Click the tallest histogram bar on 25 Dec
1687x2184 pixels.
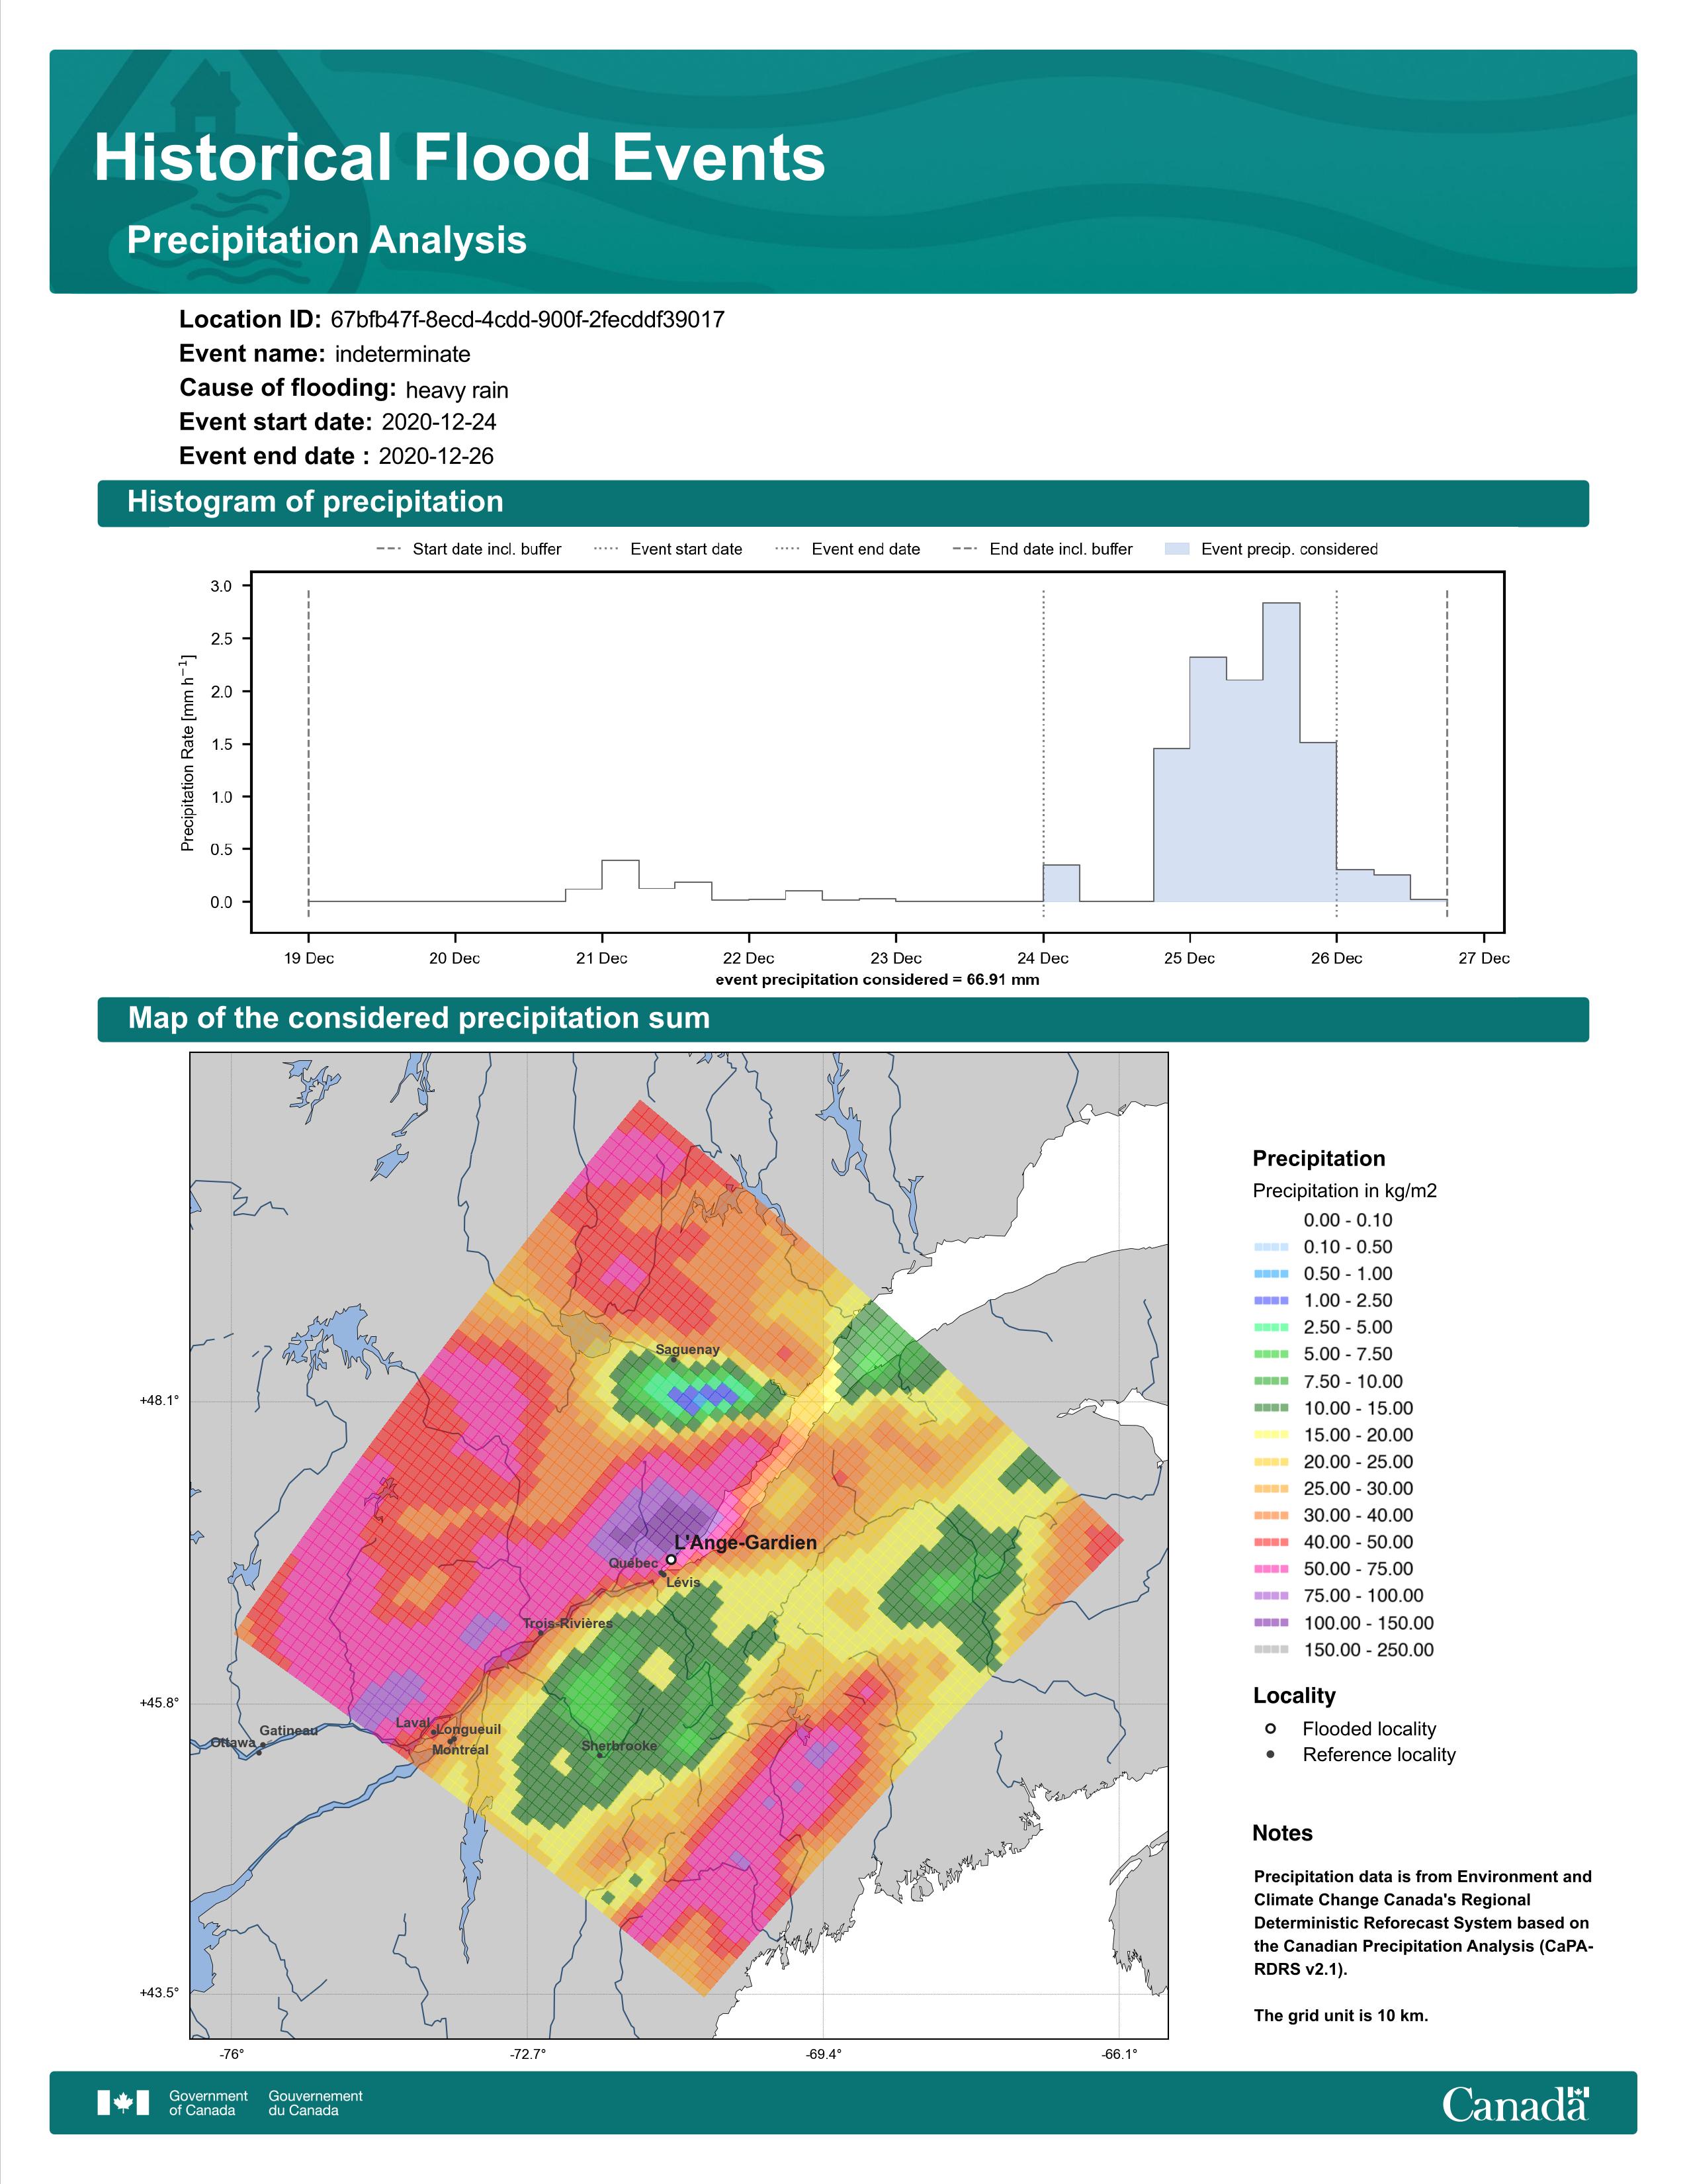(x=1281, y=752)
